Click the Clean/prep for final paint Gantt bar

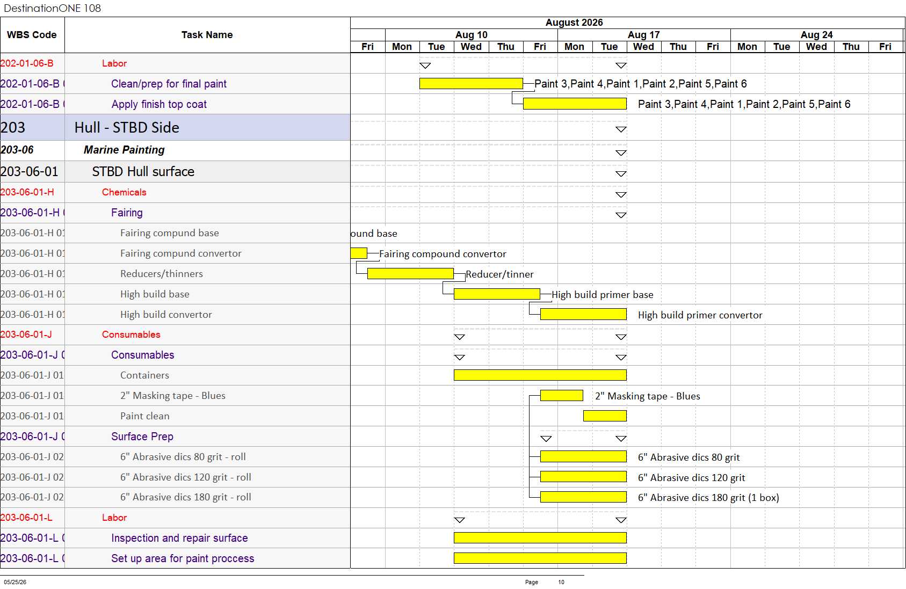[471, 83]
